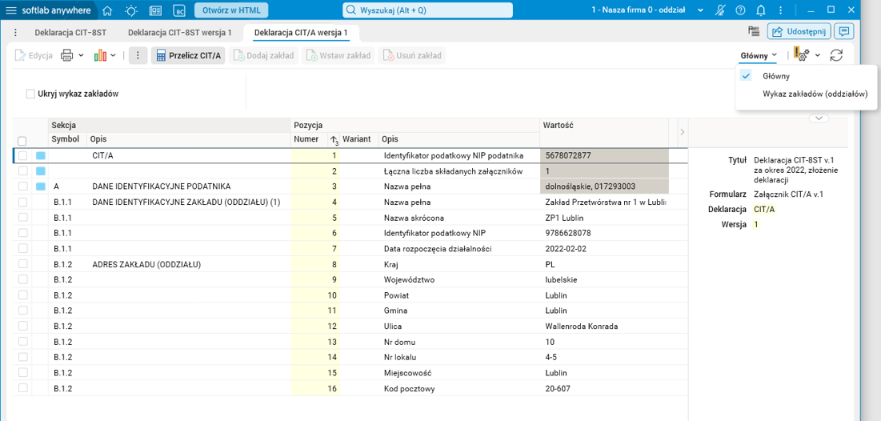This screenshot has height=421, width=881.
Task: Open the comments speech bubble icon
Action: click(x=843, y=31)
